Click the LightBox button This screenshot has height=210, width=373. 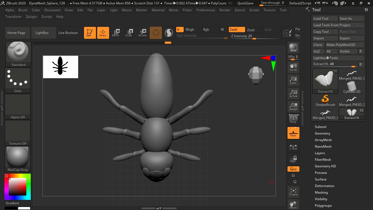coord(42,33)
